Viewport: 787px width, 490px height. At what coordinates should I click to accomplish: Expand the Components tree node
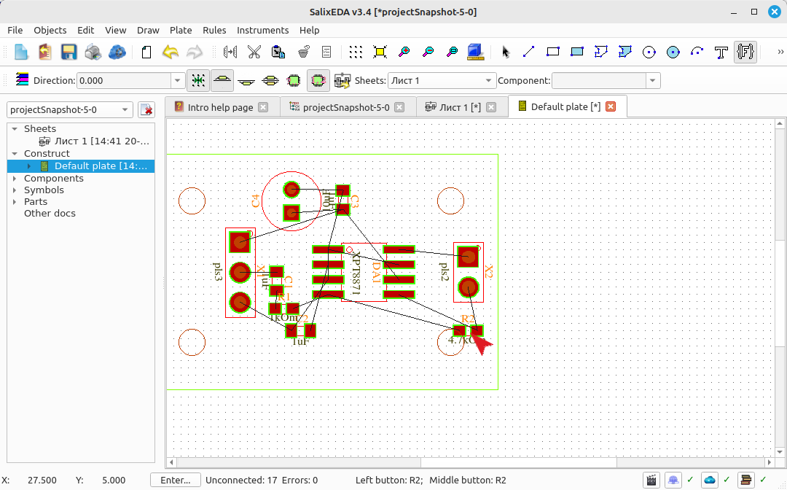pos(15,178)
